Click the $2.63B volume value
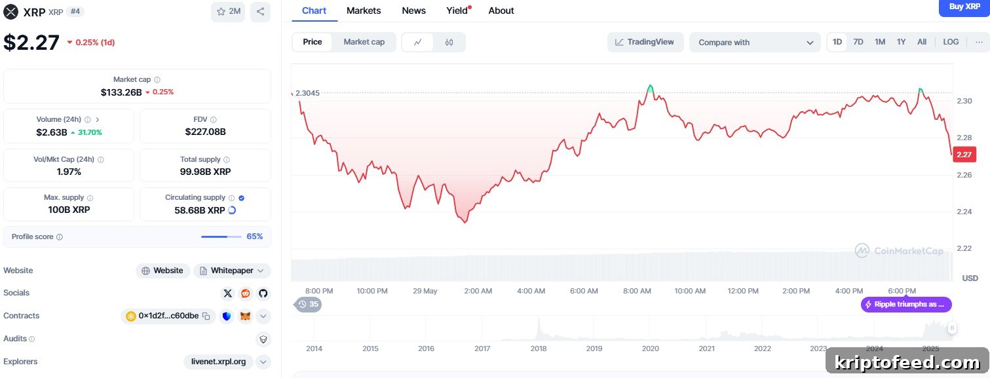This screenshot has height=378, width=990. pos(52,132)
